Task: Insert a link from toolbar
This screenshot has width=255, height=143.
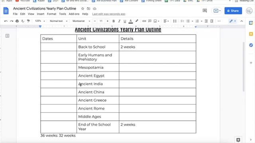Action: pos(144,21)
